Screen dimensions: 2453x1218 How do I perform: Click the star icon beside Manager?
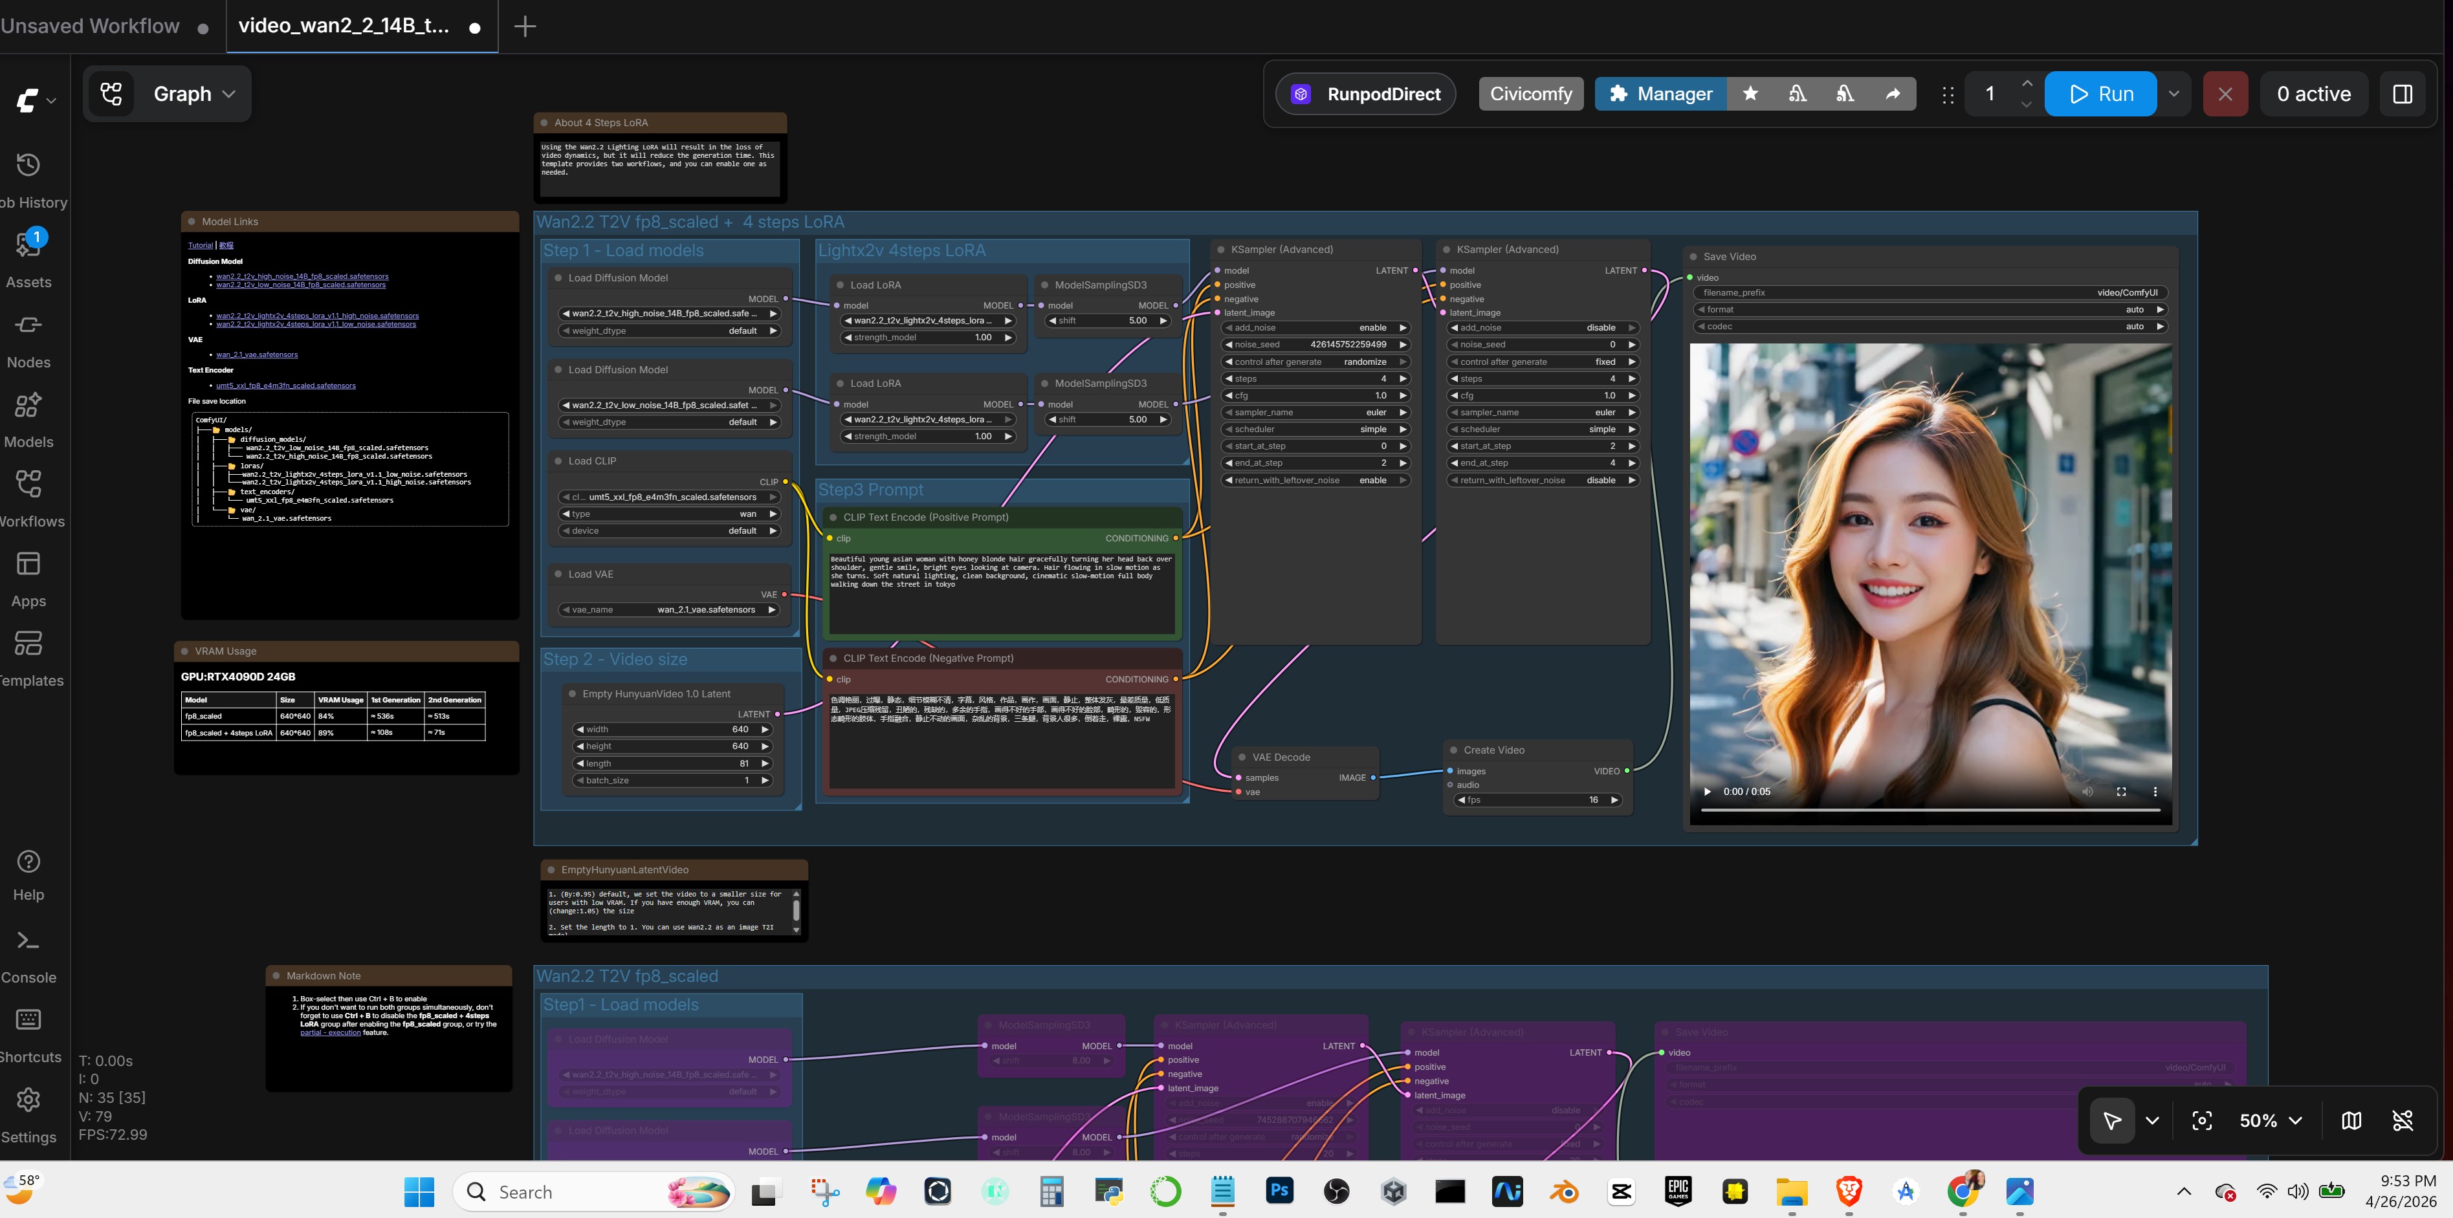click(x=1750, y=93)
